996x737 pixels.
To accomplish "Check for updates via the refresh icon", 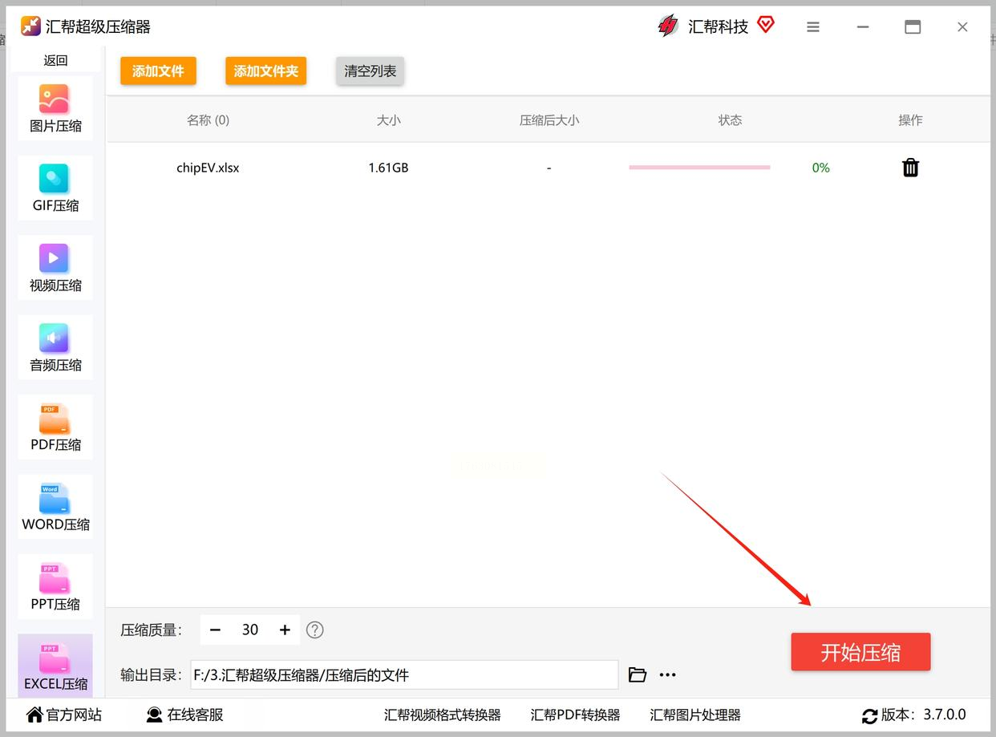I will pos(869,715).
